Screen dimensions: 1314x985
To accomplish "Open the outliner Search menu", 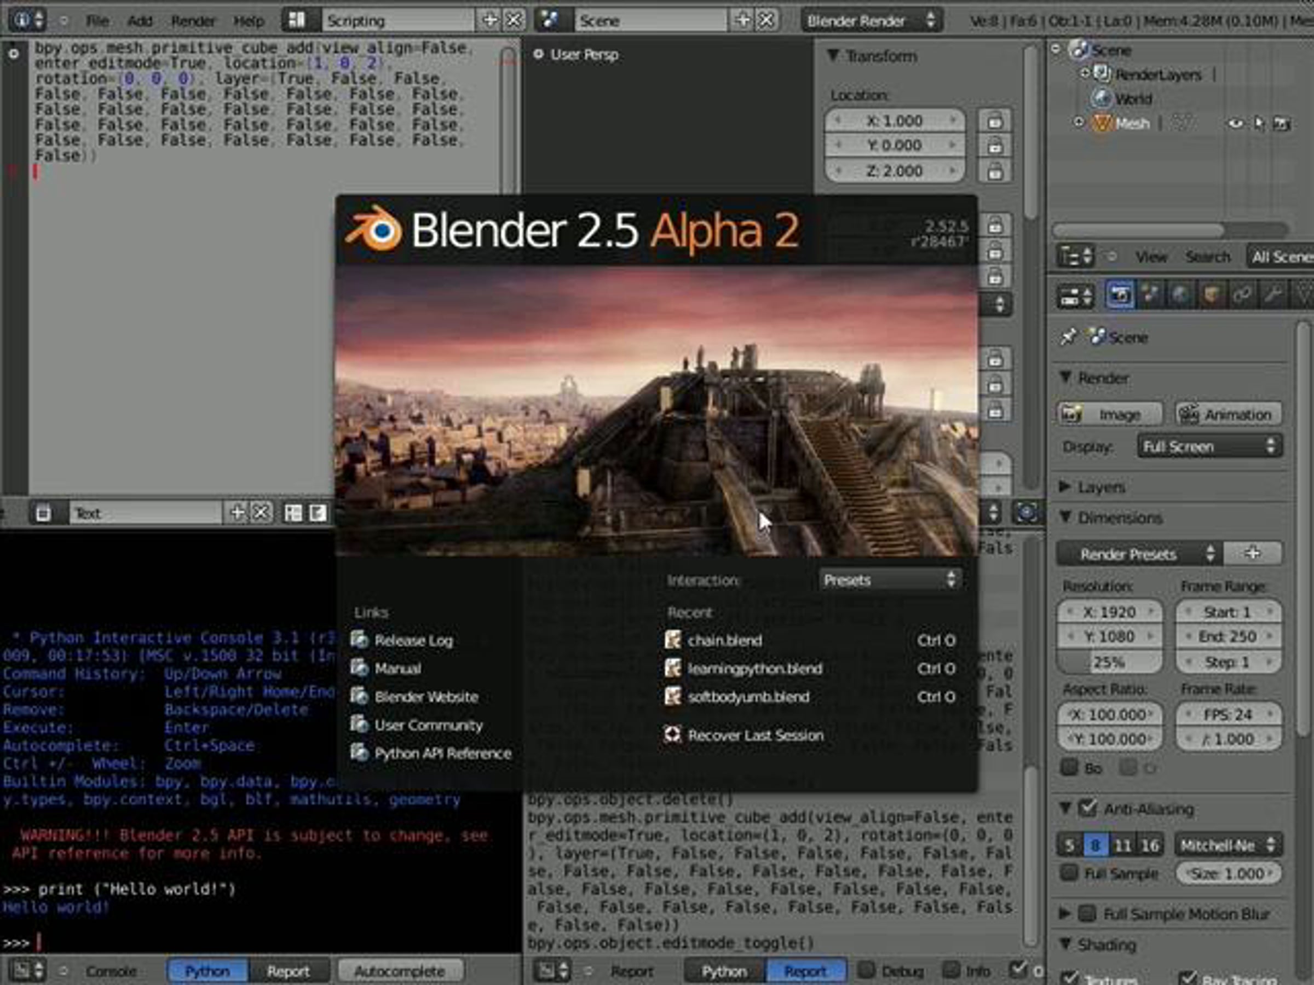I will (1208, 257).
